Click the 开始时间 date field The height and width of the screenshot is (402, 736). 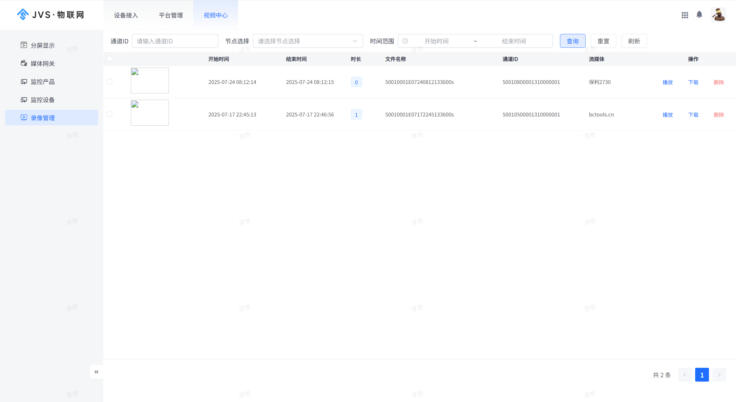pyautogui.click(x=436, y=41)
